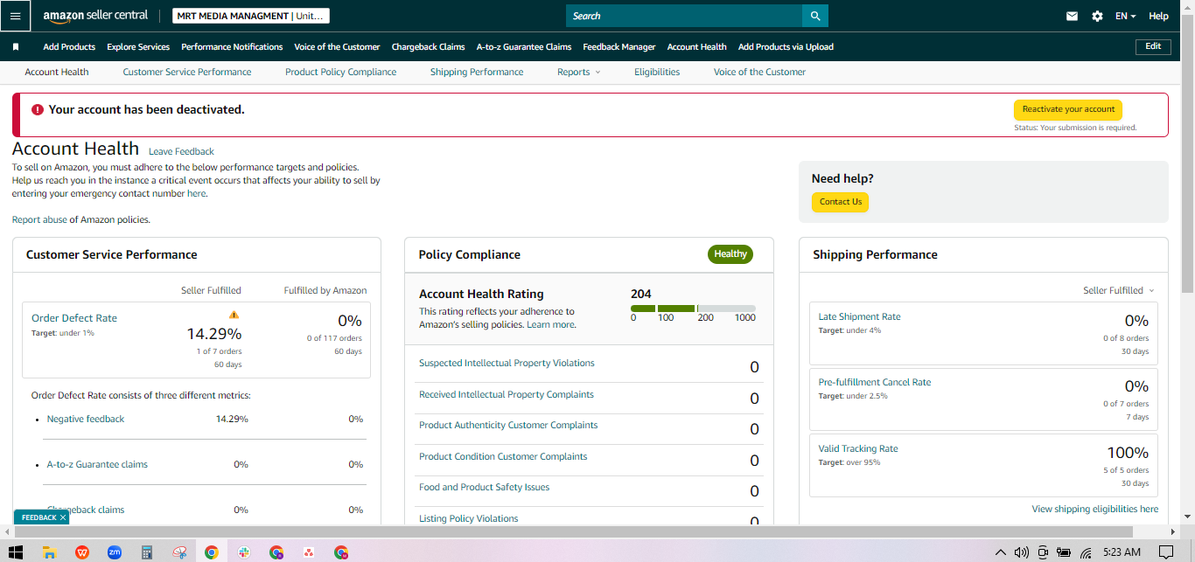Click the Amazon Seller Central logo
This screenshot has width=1195, height=562.
pyautogui.click(x=95, y=16)
